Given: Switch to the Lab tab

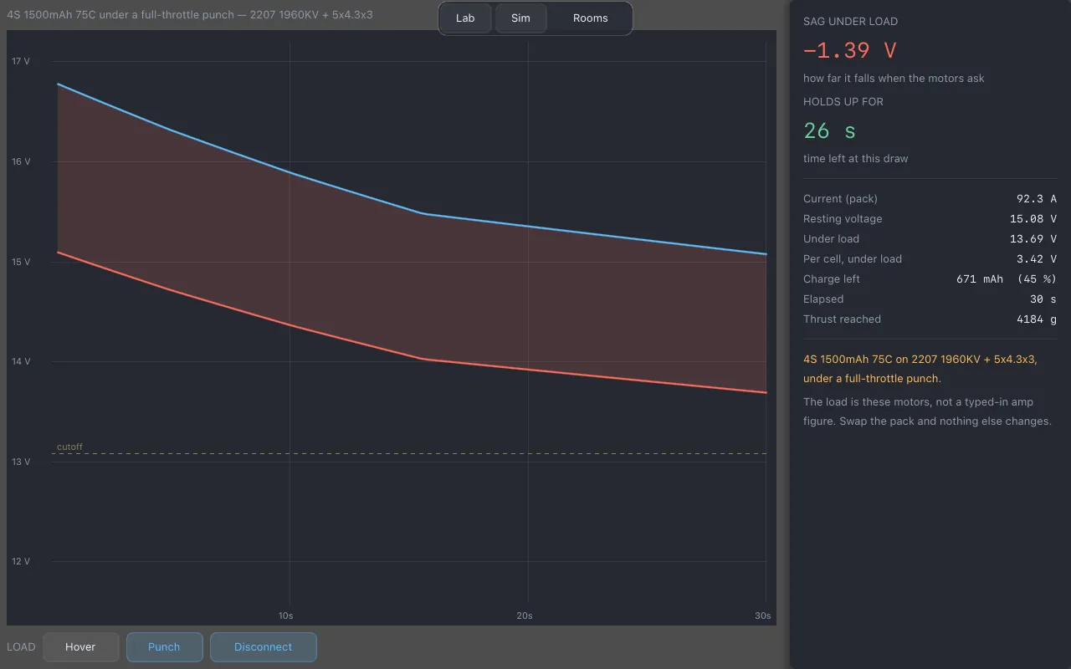Looking at the screenshot, I should [465, 18].
